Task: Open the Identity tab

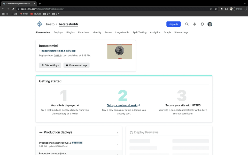Action: pyautogui.click(x=97, y=32)
